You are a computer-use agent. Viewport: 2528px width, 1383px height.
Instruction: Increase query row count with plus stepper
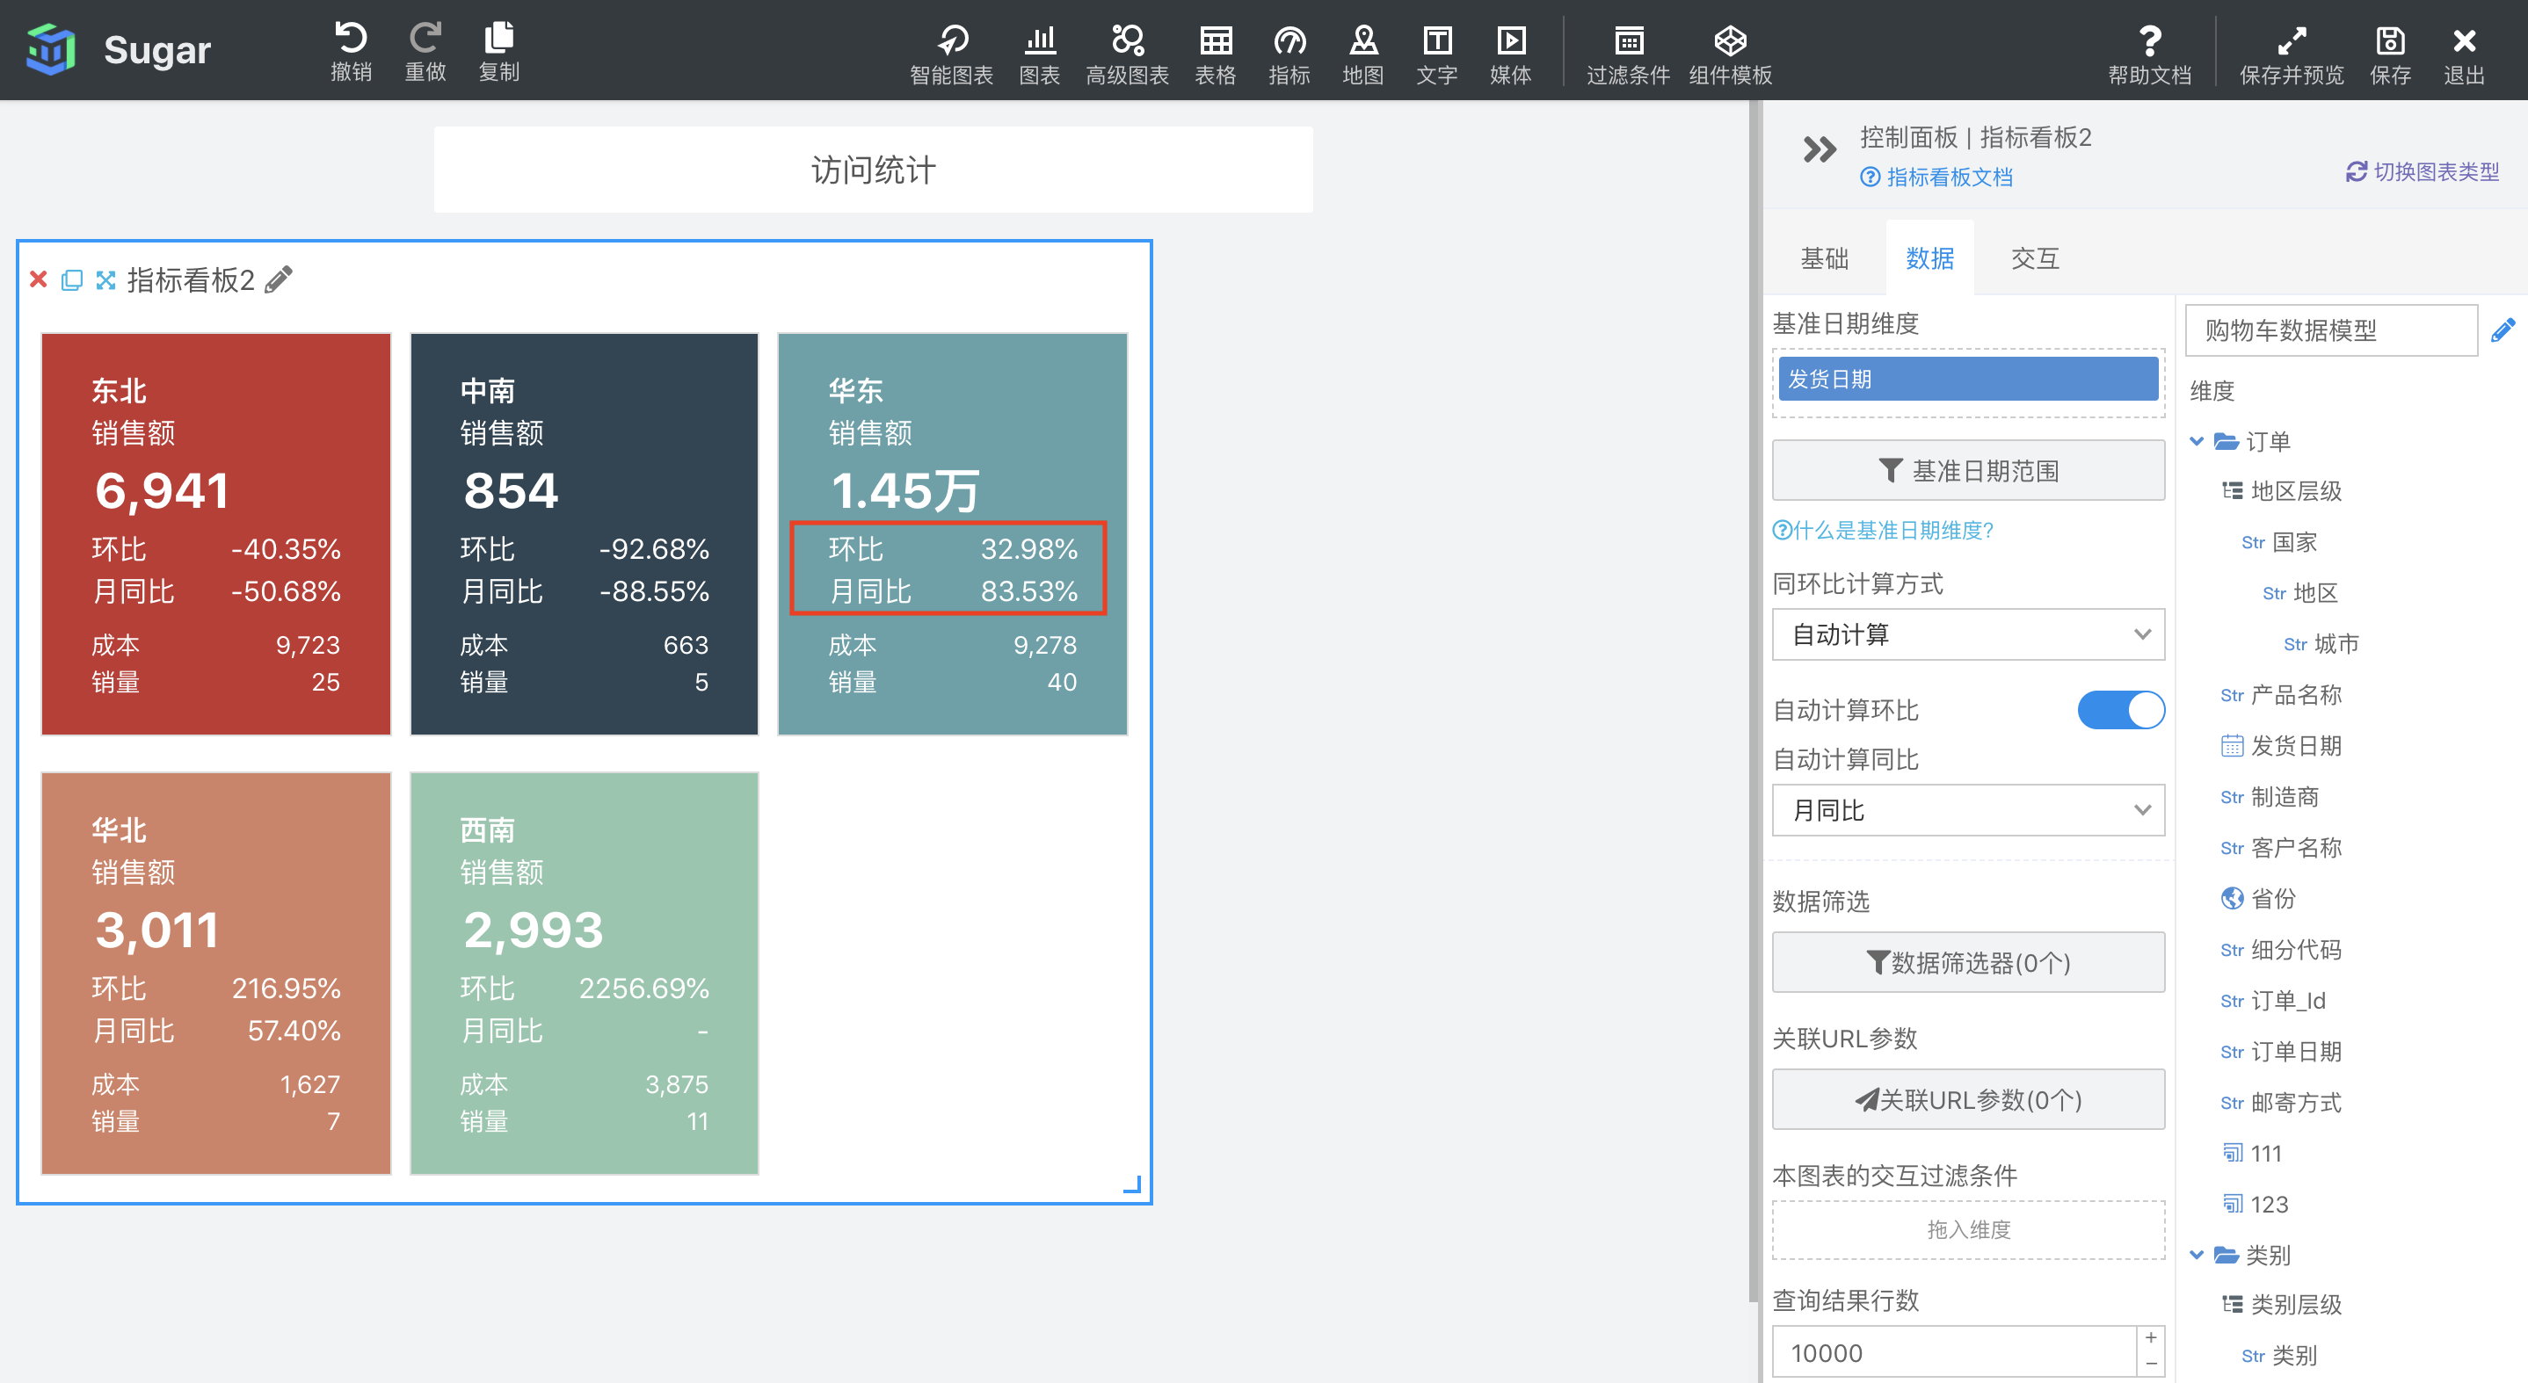(x=2150, y=1338)
